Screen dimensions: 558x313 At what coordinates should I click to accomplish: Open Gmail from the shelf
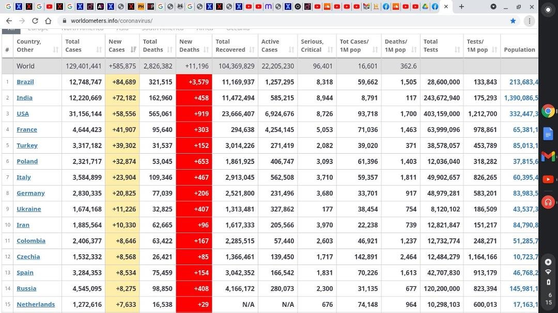tap(548, 156)
